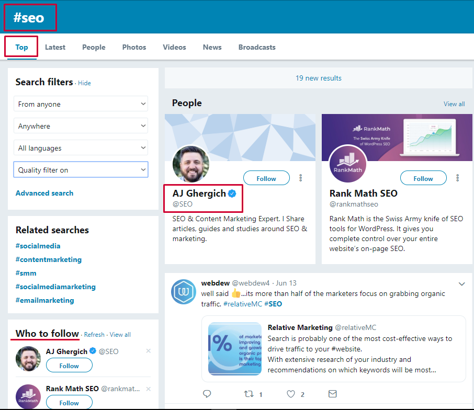Follow Rank Math SEO in Who to follow
The width and height of the screenshot is (474, 410).
pyautogui.click(x=69, y=403)
